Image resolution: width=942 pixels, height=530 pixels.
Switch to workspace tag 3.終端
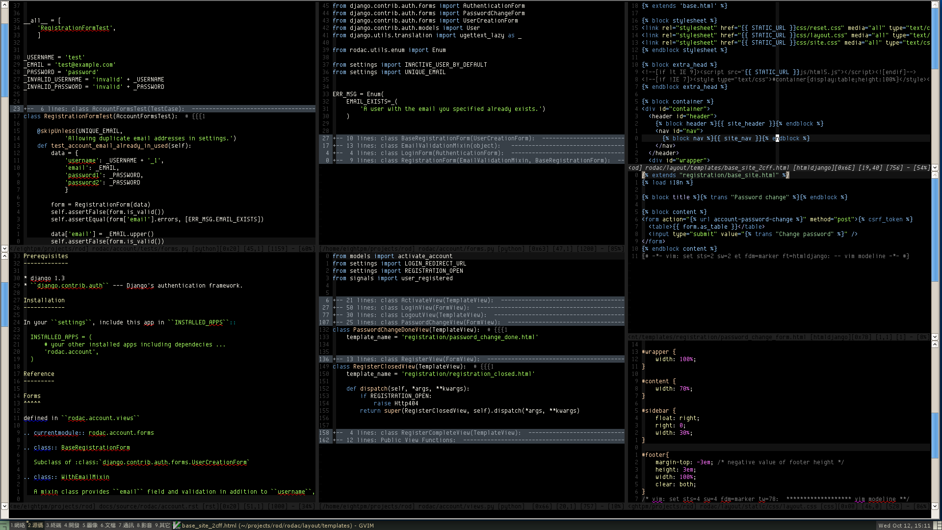point(53,525)
